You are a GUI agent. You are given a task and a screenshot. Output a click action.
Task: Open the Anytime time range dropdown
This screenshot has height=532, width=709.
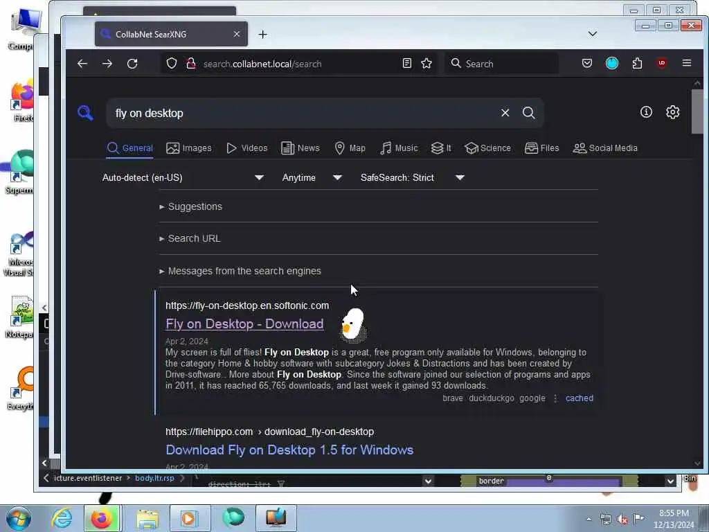pyautogui.click(x=312, y=178)
